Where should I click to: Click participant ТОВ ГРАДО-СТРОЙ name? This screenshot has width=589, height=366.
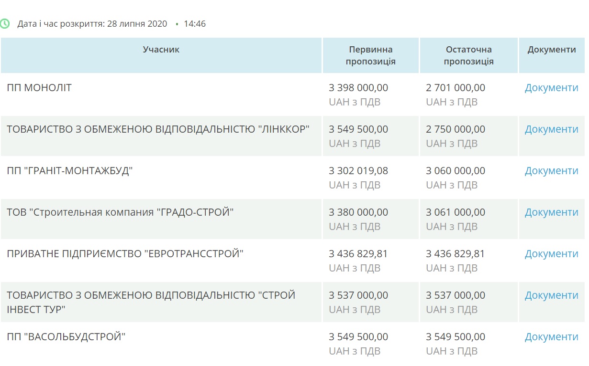point(120,212)
